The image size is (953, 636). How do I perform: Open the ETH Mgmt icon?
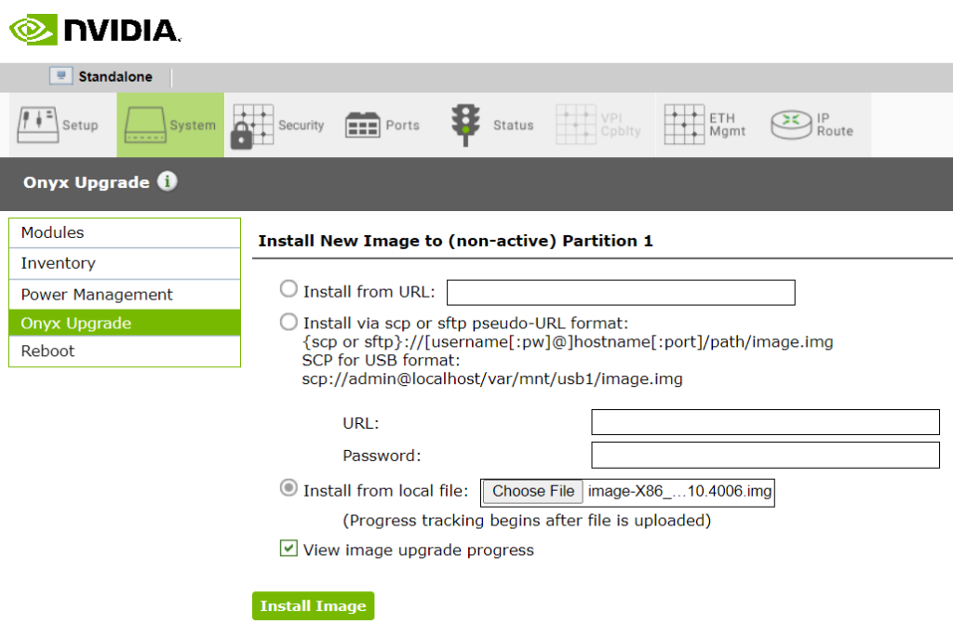[x=683, y=125]
